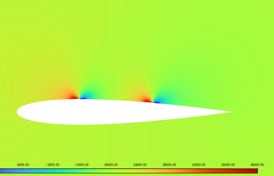This screenshot has height=176, width=274.
Task: Click the airfoil's sharp trailing edge tip
Action: pos(230,112)
